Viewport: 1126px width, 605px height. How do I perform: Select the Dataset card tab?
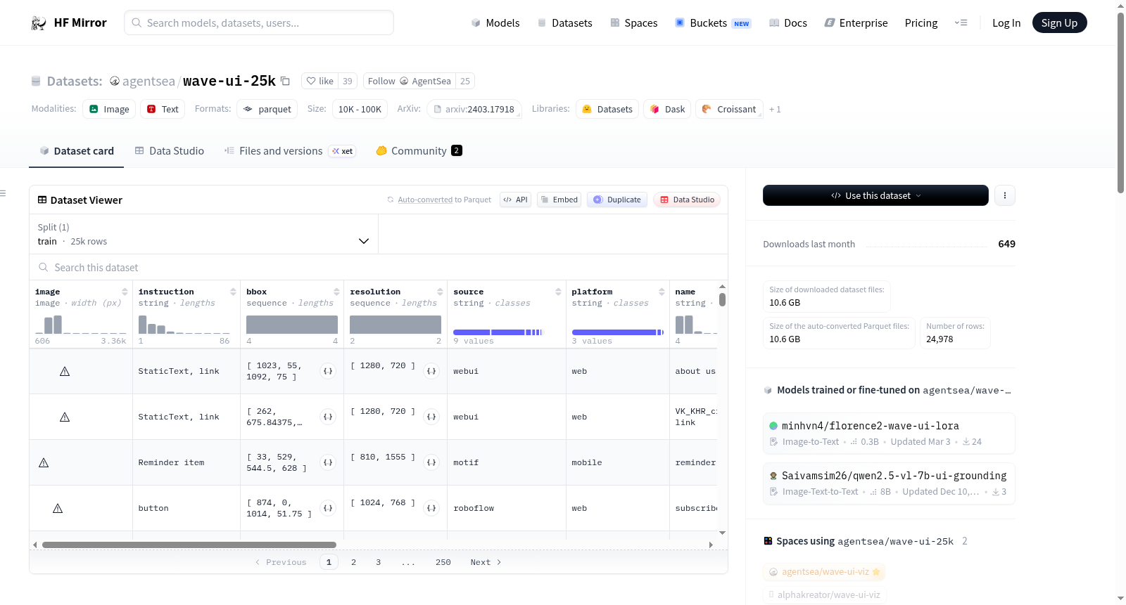click(77, 150)
